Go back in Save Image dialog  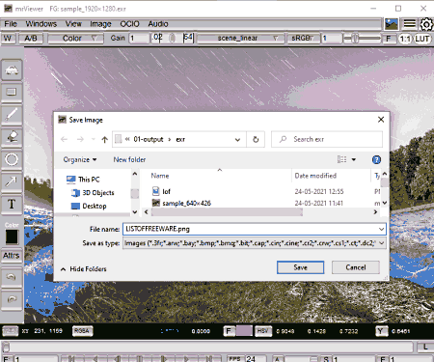(64, 139)
